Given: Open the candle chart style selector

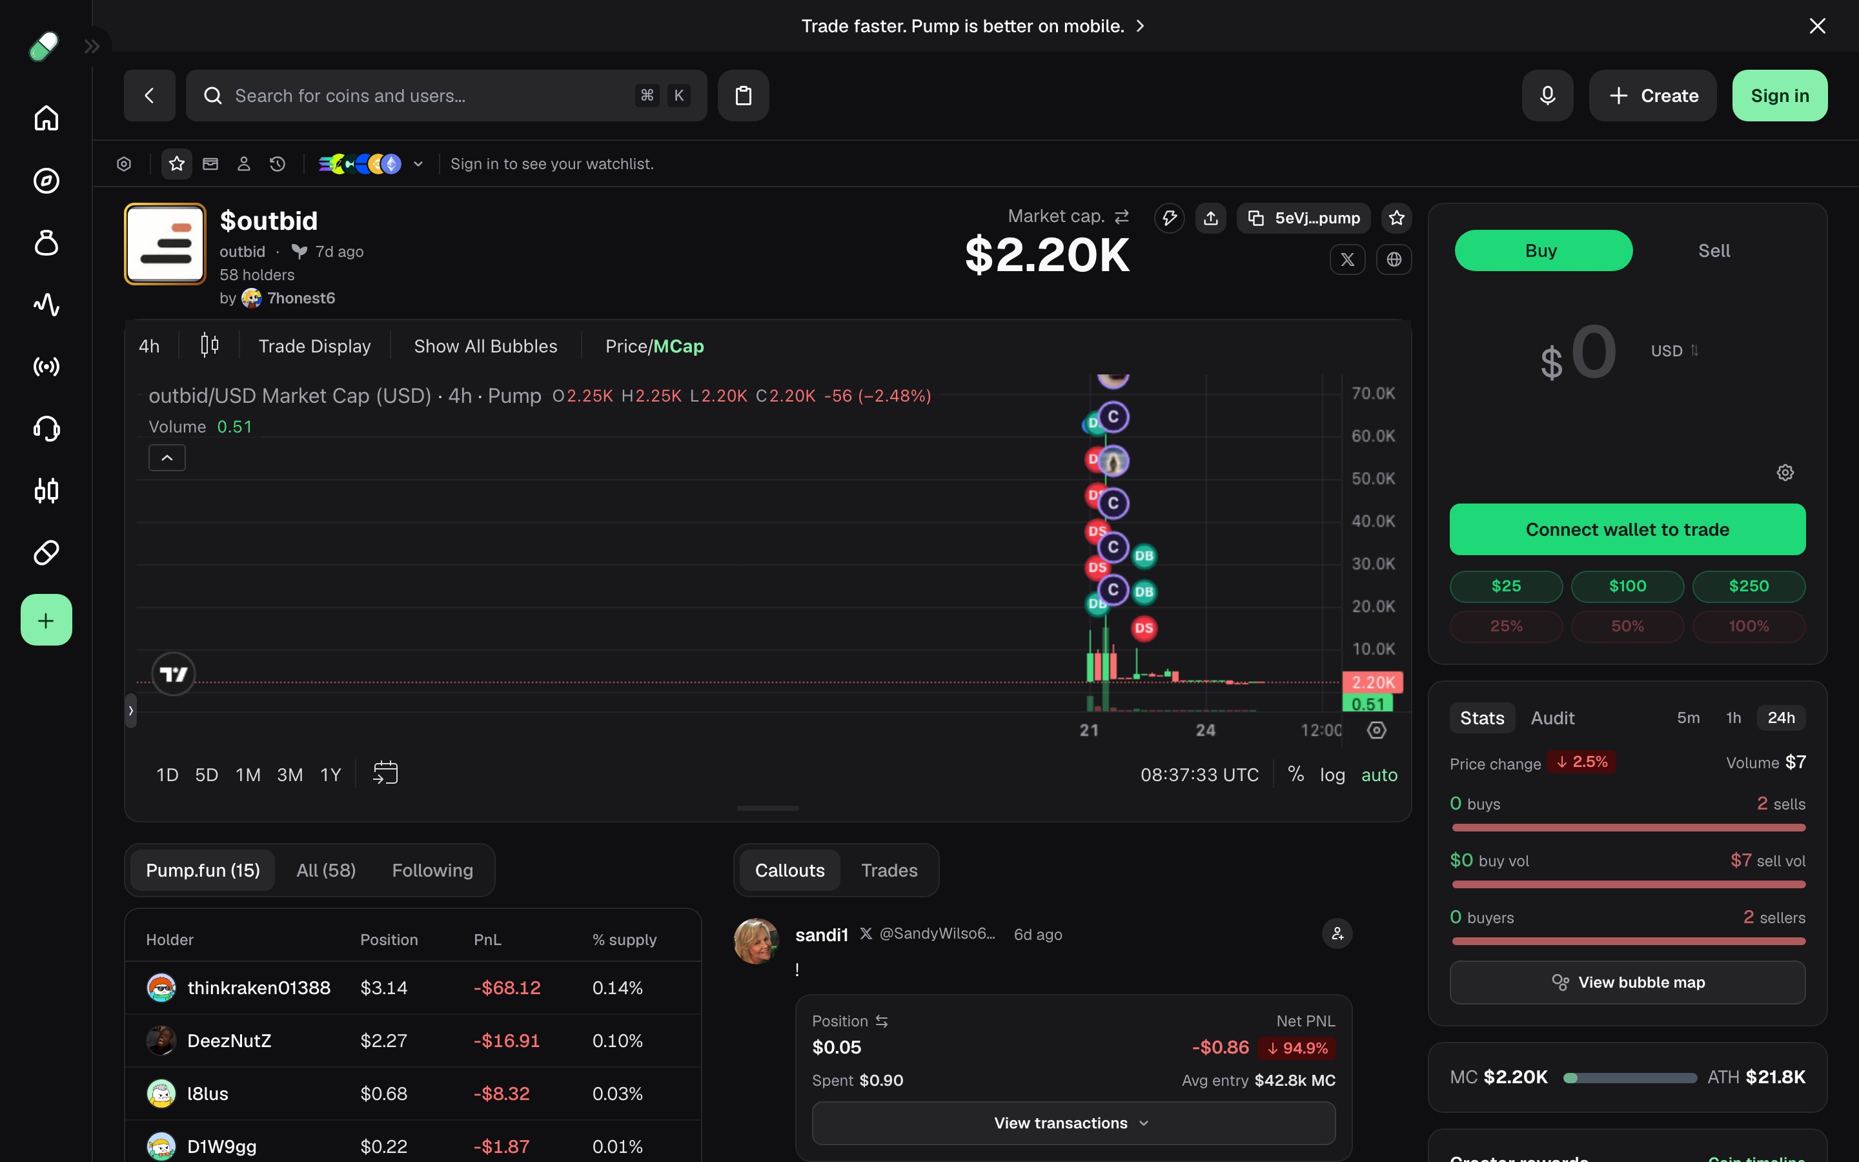Looking at the screenshot, I should (210, 346).
